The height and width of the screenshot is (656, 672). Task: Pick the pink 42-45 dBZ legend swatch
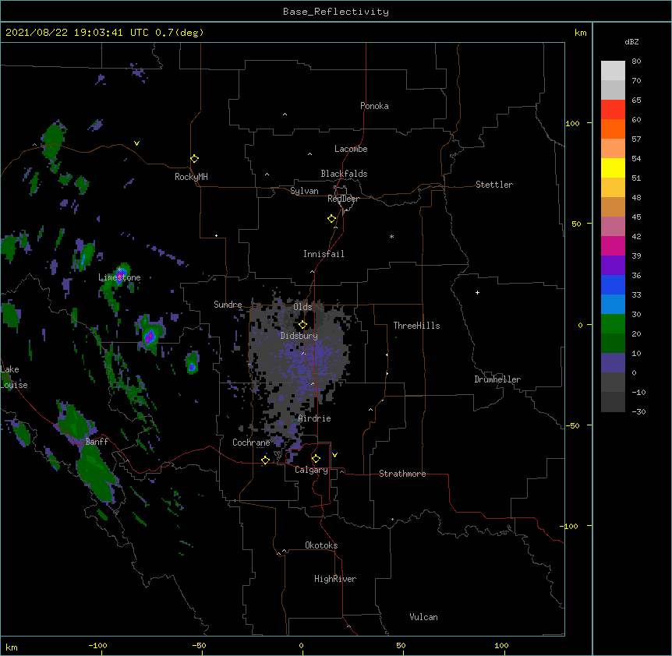[x=613, y=227]
